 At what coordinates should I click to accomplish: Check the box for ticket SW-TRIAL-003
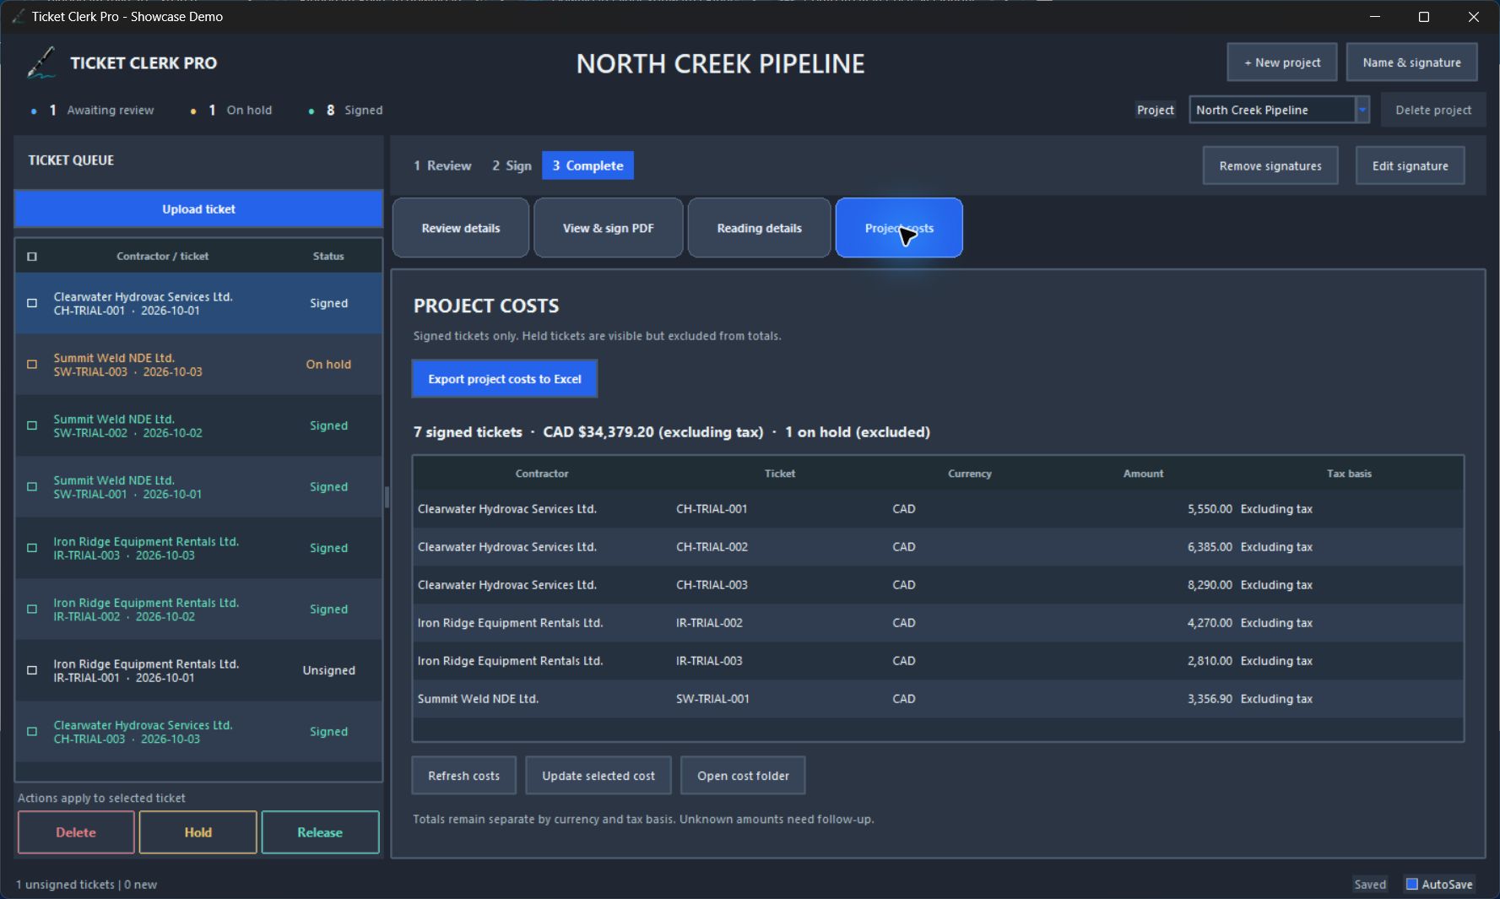[32, 365]
